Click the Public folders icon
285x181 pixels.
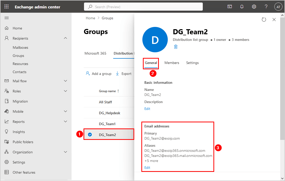7,142
